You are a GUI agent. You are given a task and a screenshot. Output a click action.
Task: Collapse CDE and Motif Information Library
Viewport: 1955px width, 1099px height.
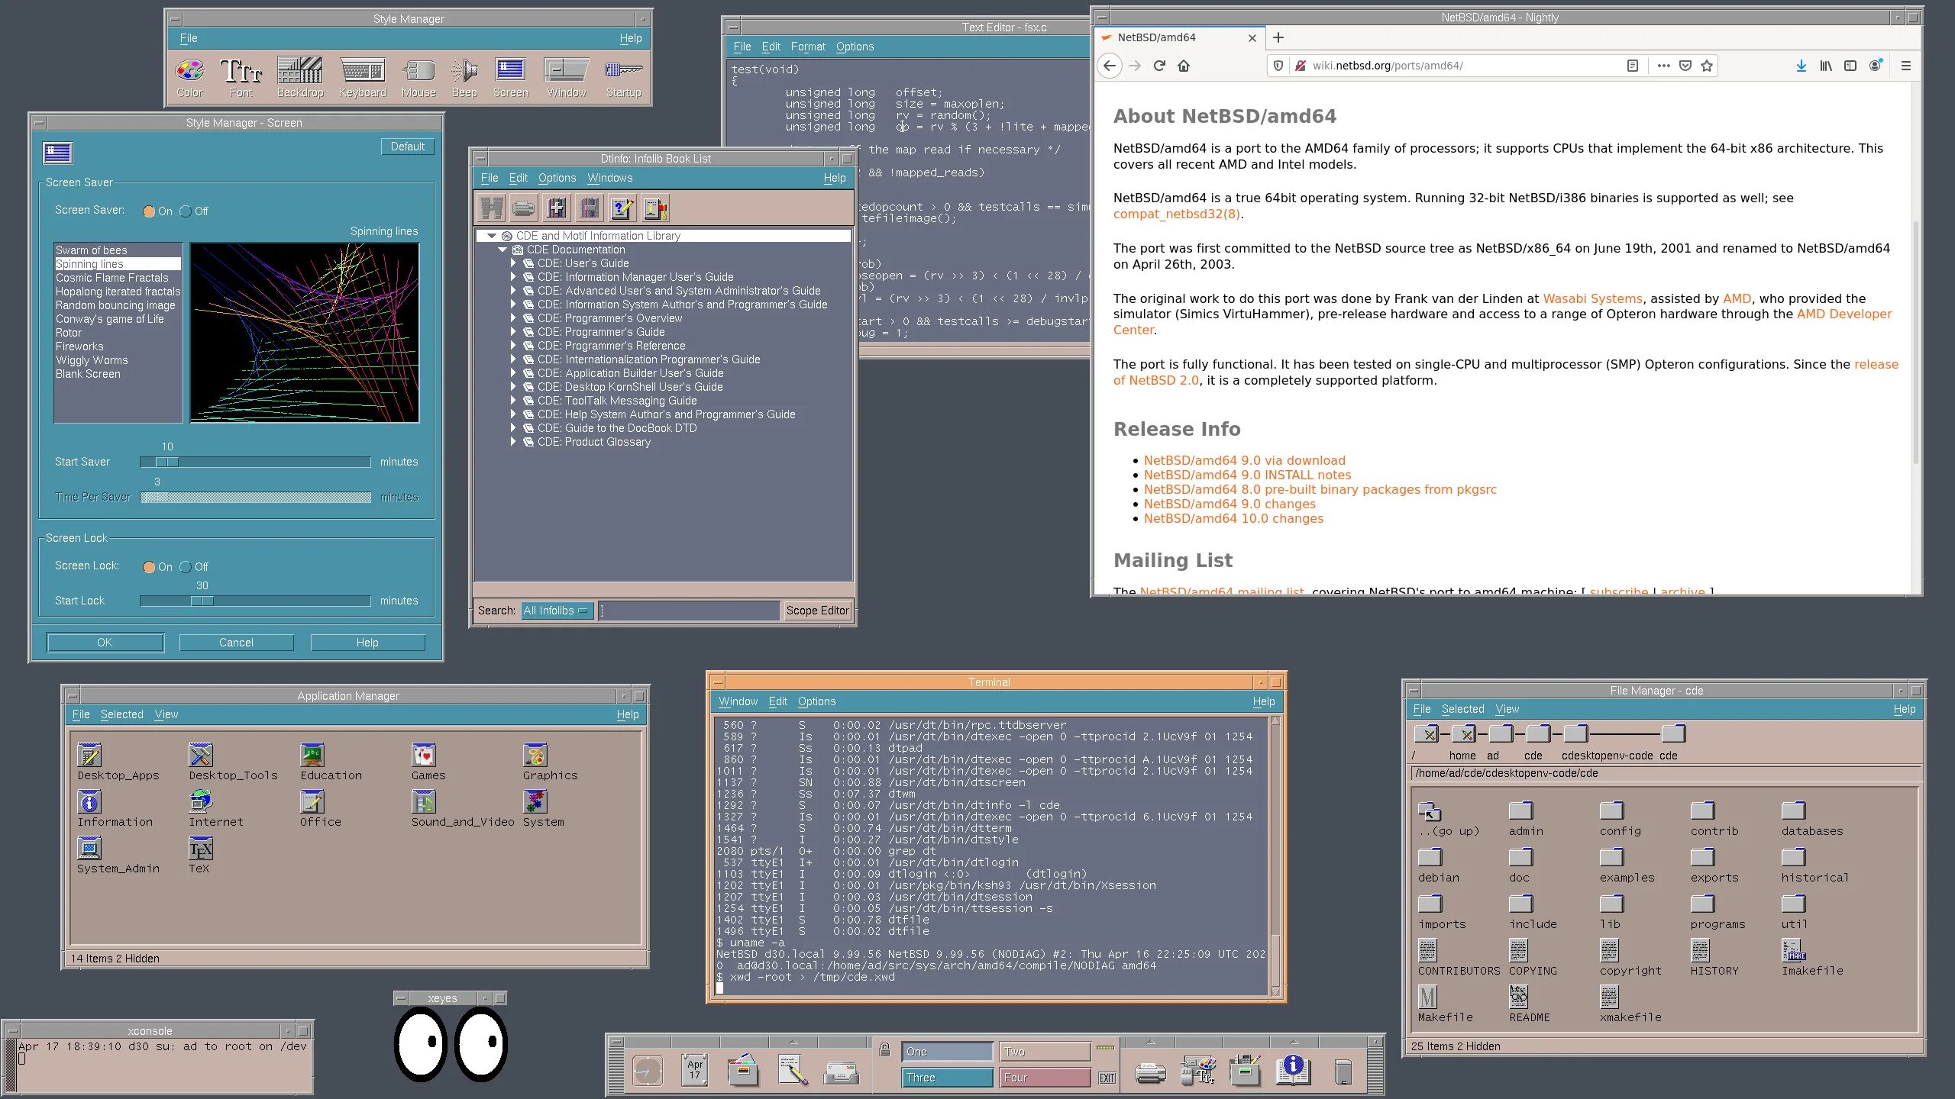(x=492, y=236)
